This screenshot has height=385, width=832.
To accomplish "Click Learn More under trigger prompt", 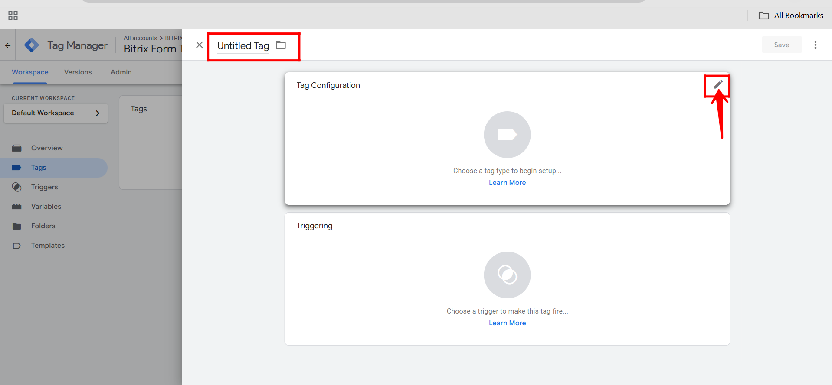I will 507,323.
